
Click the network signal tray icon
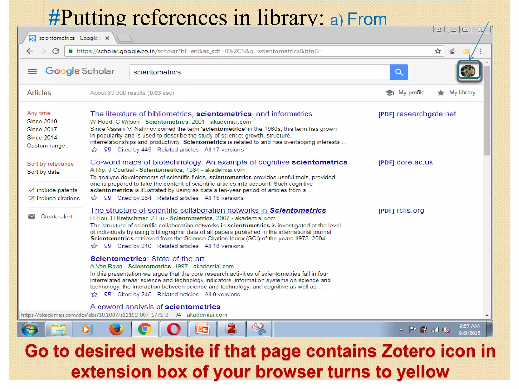pos(435,330)
